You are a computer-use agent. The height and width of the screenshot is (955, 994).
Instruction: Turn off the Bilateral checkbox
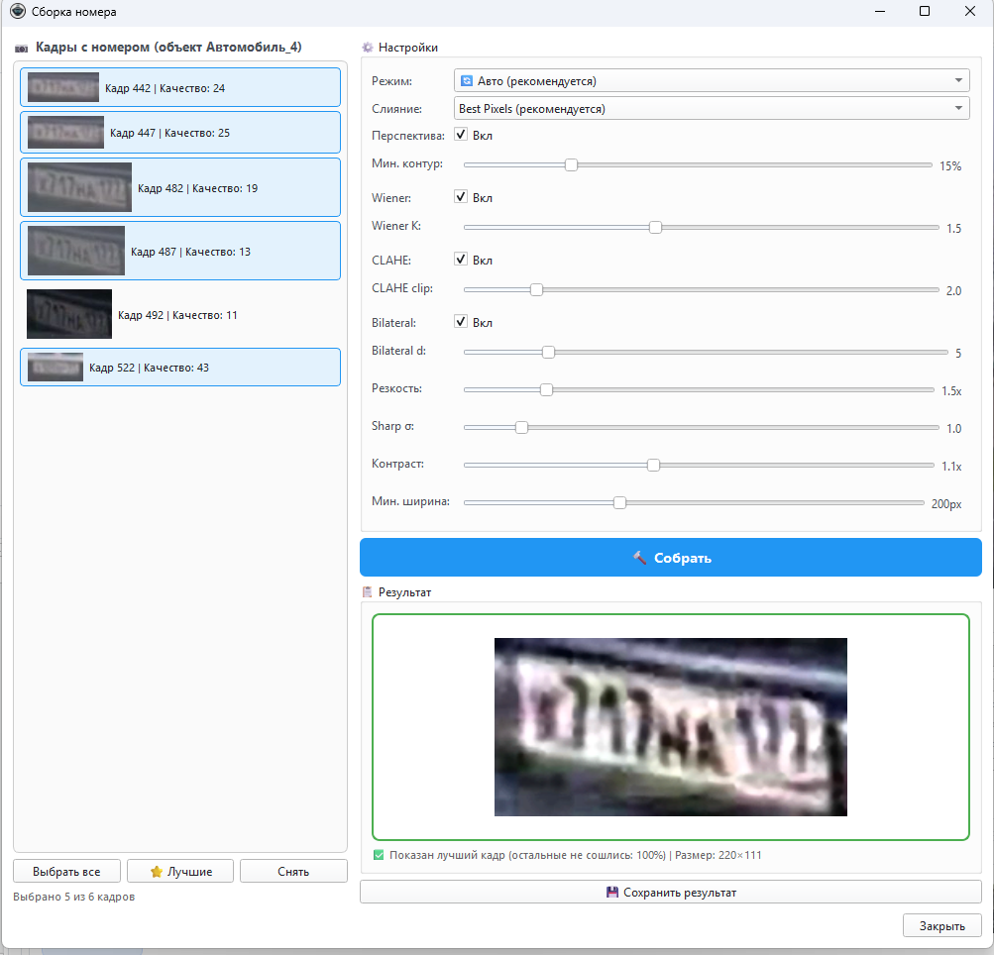coord(461,322)
